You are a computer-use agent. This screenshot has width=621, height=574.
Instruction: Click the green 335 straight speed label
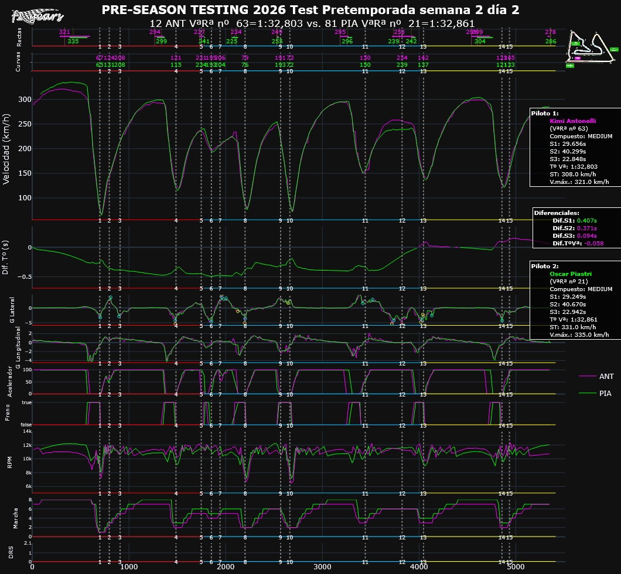(73, 41)
